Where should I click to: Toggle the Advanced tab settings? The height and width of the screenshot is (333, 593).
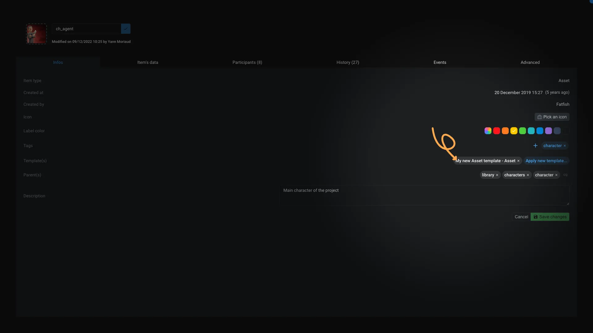click(x=530, y=62)
